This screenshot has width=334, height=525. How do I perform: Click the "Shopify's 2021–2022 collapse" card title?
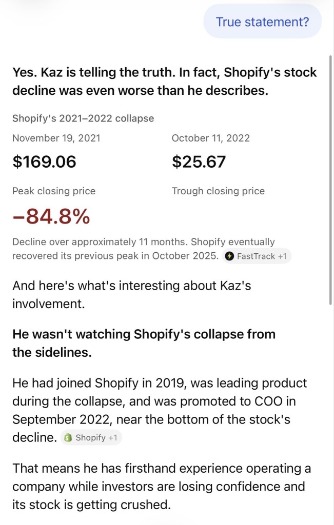(83, 118)
